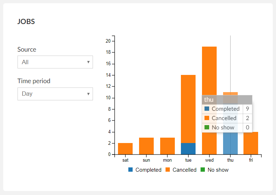276x195 pixels.
Task: Click the wed label on the x-axis
Action: coord(209,160)
